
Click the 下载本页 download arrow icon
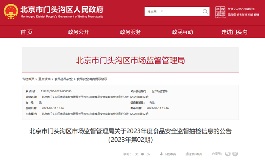[x=161, y=154]
